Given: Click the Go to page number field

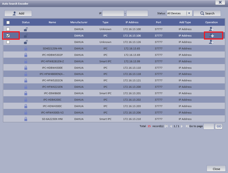Looking at the screenshot, I should (209, 126).
